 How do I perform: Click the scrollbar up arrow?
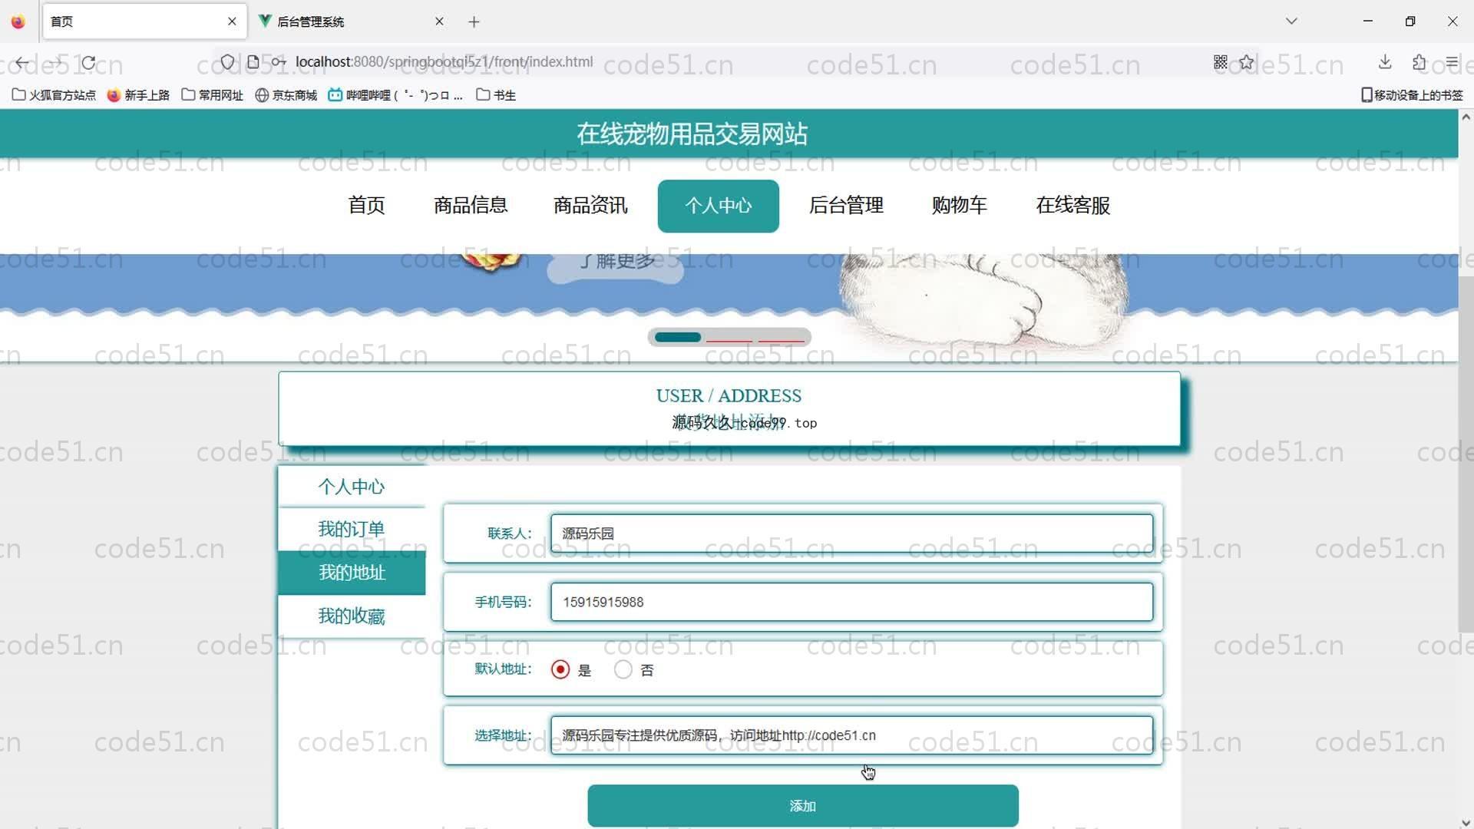tap(1466, 117)
